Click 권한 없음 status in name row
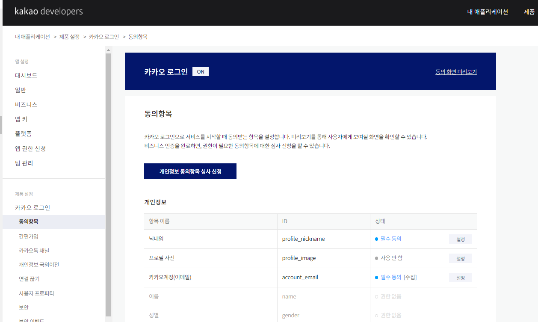The width and height of the screenshot is (538, 322). pos(388,296)
